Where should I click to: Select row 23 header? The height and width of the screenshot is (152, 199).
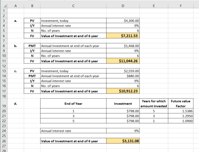coord(4,126)
